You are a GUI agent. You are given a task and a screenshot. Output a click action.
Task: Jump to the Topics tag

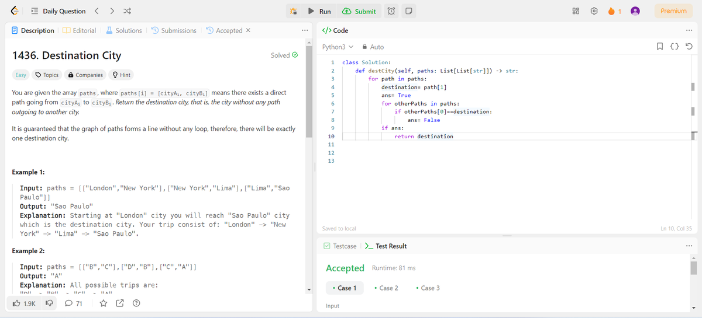tap(47, 75)
